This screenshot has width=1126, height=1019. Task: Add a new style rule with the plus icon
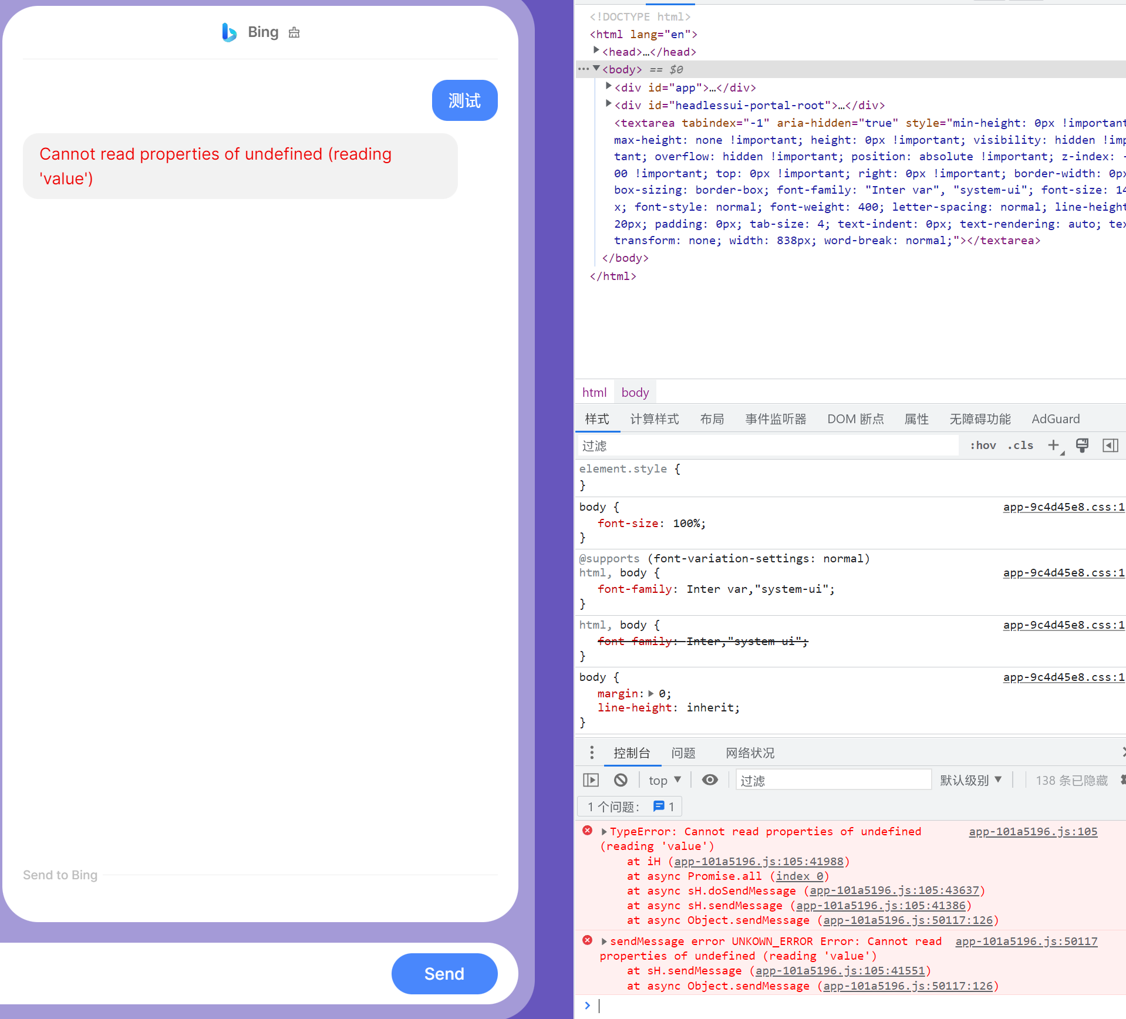click(x=1053, y=445)
